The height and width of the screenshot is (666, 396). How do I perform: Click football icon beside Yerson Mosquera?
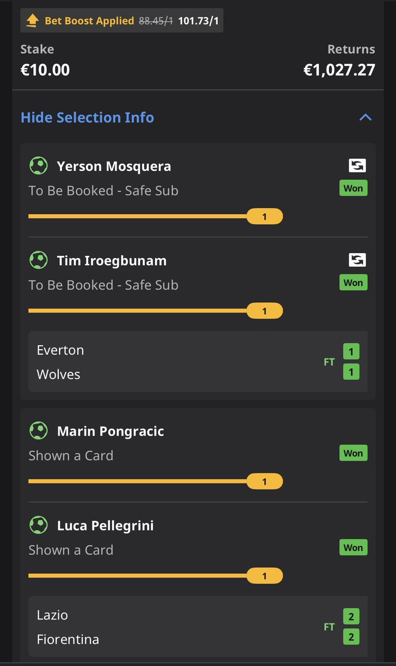[x=38, y=165]
